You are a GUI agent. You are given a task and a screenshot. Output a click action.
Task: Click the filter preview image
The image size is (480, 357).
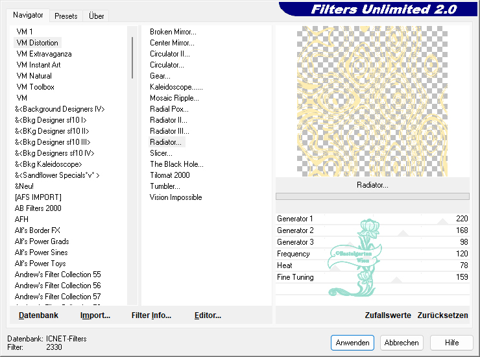372,101
